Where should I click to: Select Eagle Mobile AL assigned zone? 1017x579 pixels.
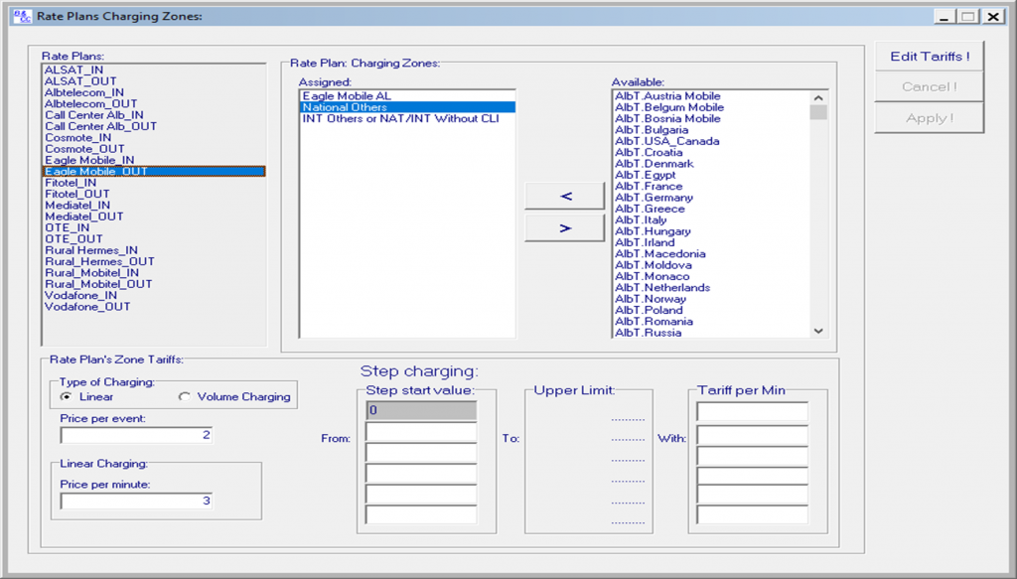point(408,96)
